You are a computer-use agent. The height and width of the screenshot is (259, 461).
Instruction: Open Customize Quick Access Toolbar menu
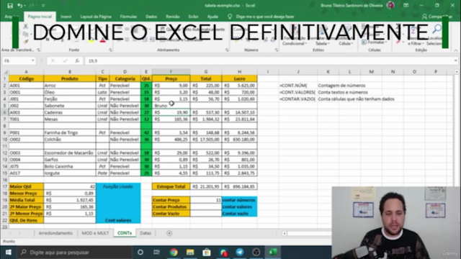pyautogui.click(x=43, y=6)
